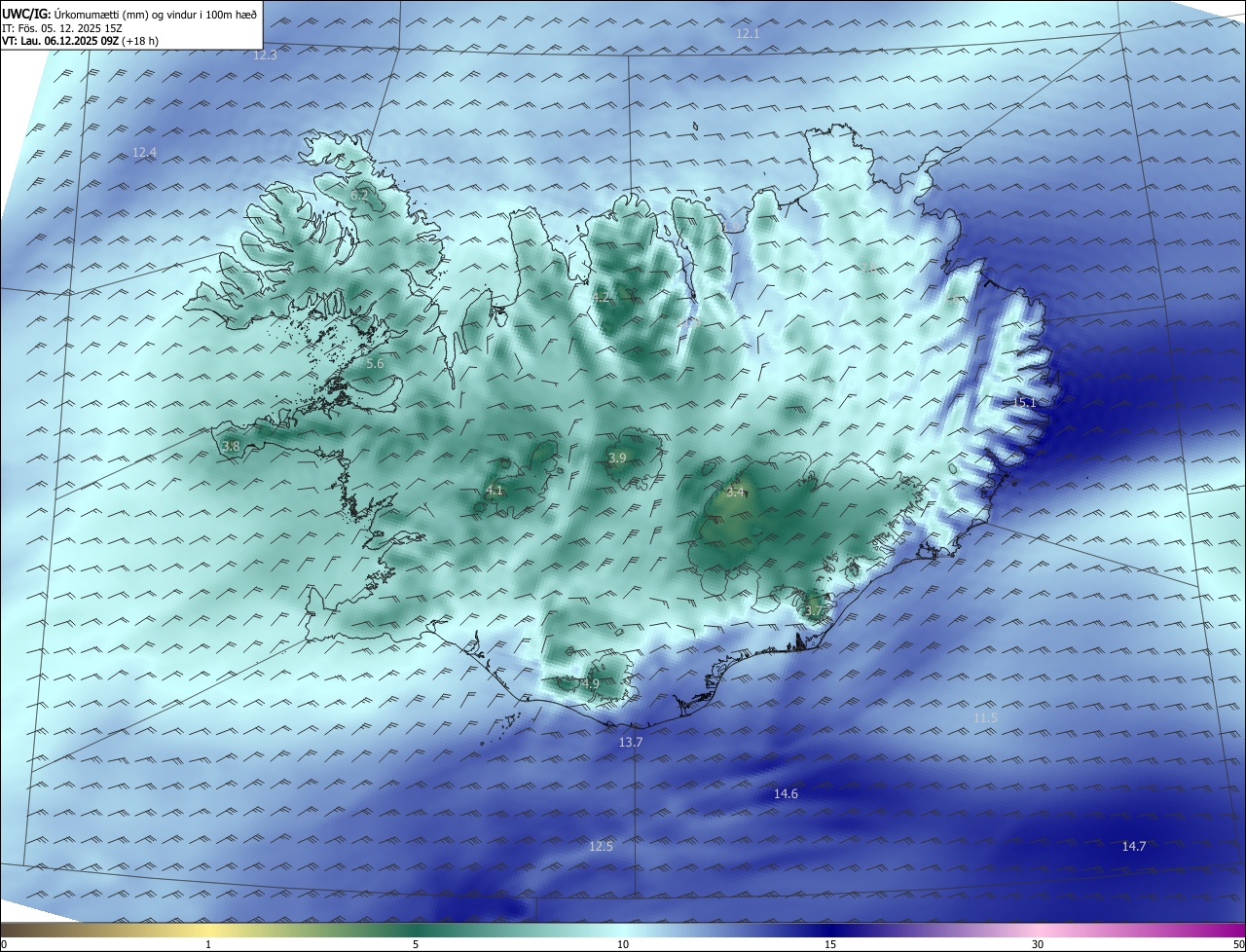Click the 3.9 value label
The width and height of the screenshot is (1246, 952).
(x=617, y=458)
